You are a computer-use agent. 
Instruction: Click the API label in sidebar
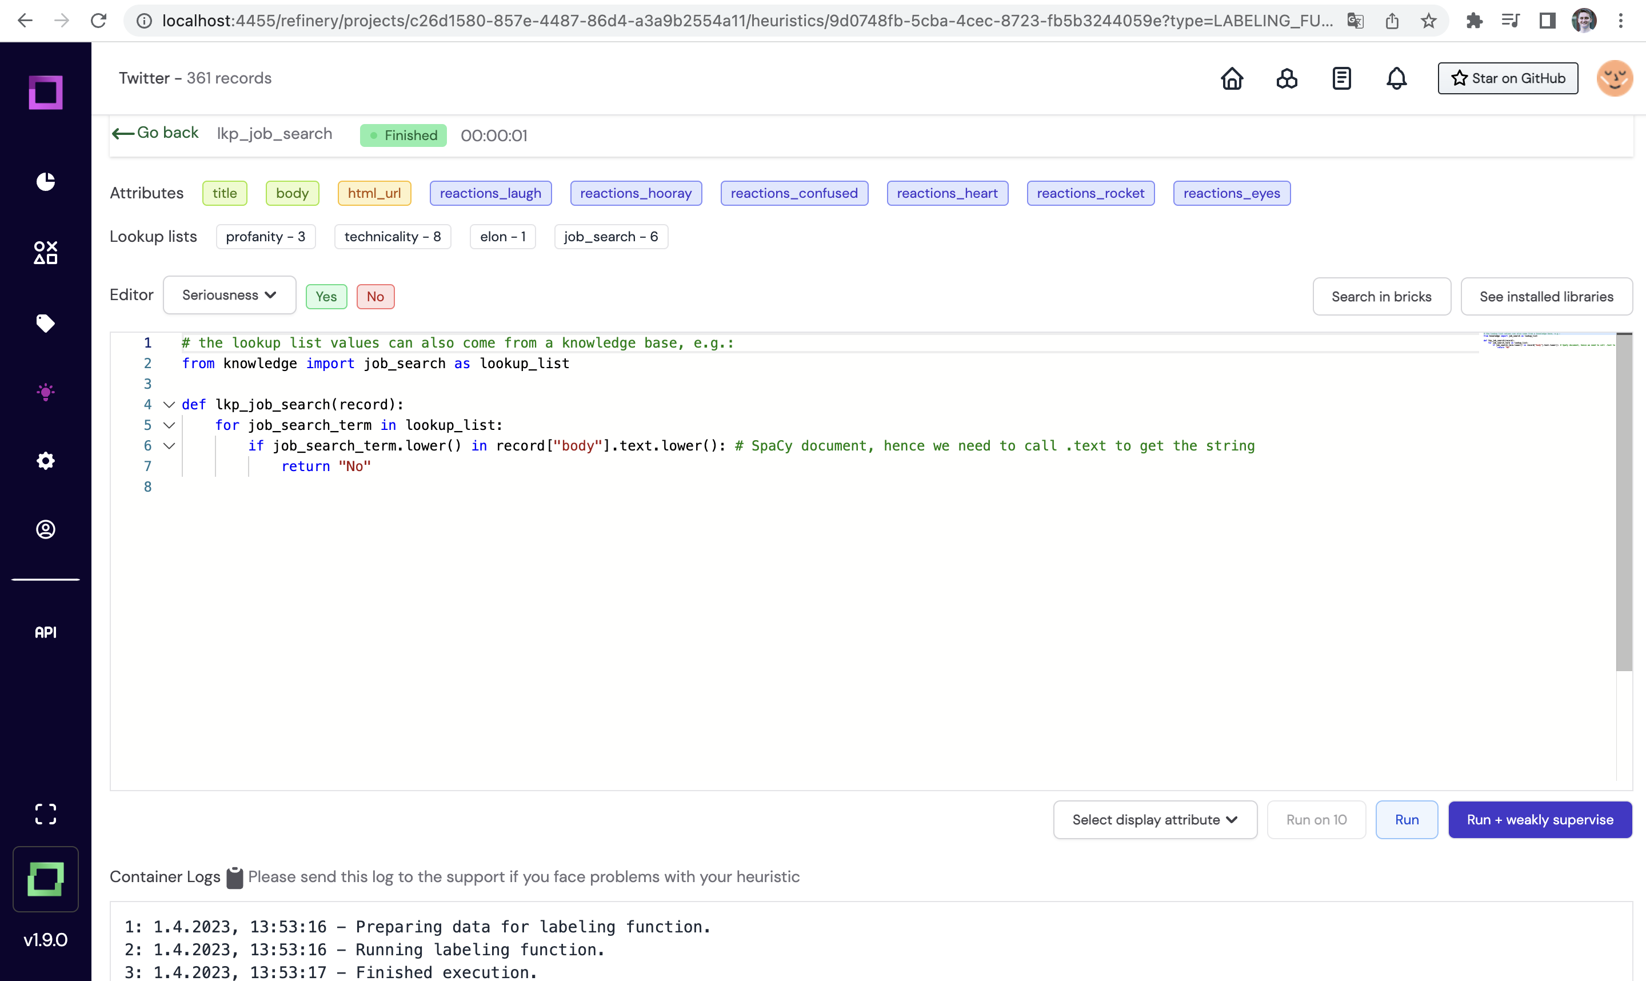click(x=46, y=632)
